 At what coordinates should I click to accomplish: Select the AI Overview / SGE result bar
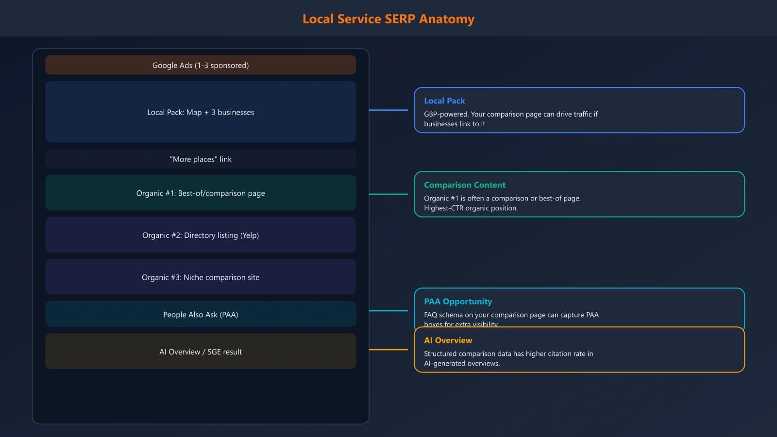click(200, 352)
